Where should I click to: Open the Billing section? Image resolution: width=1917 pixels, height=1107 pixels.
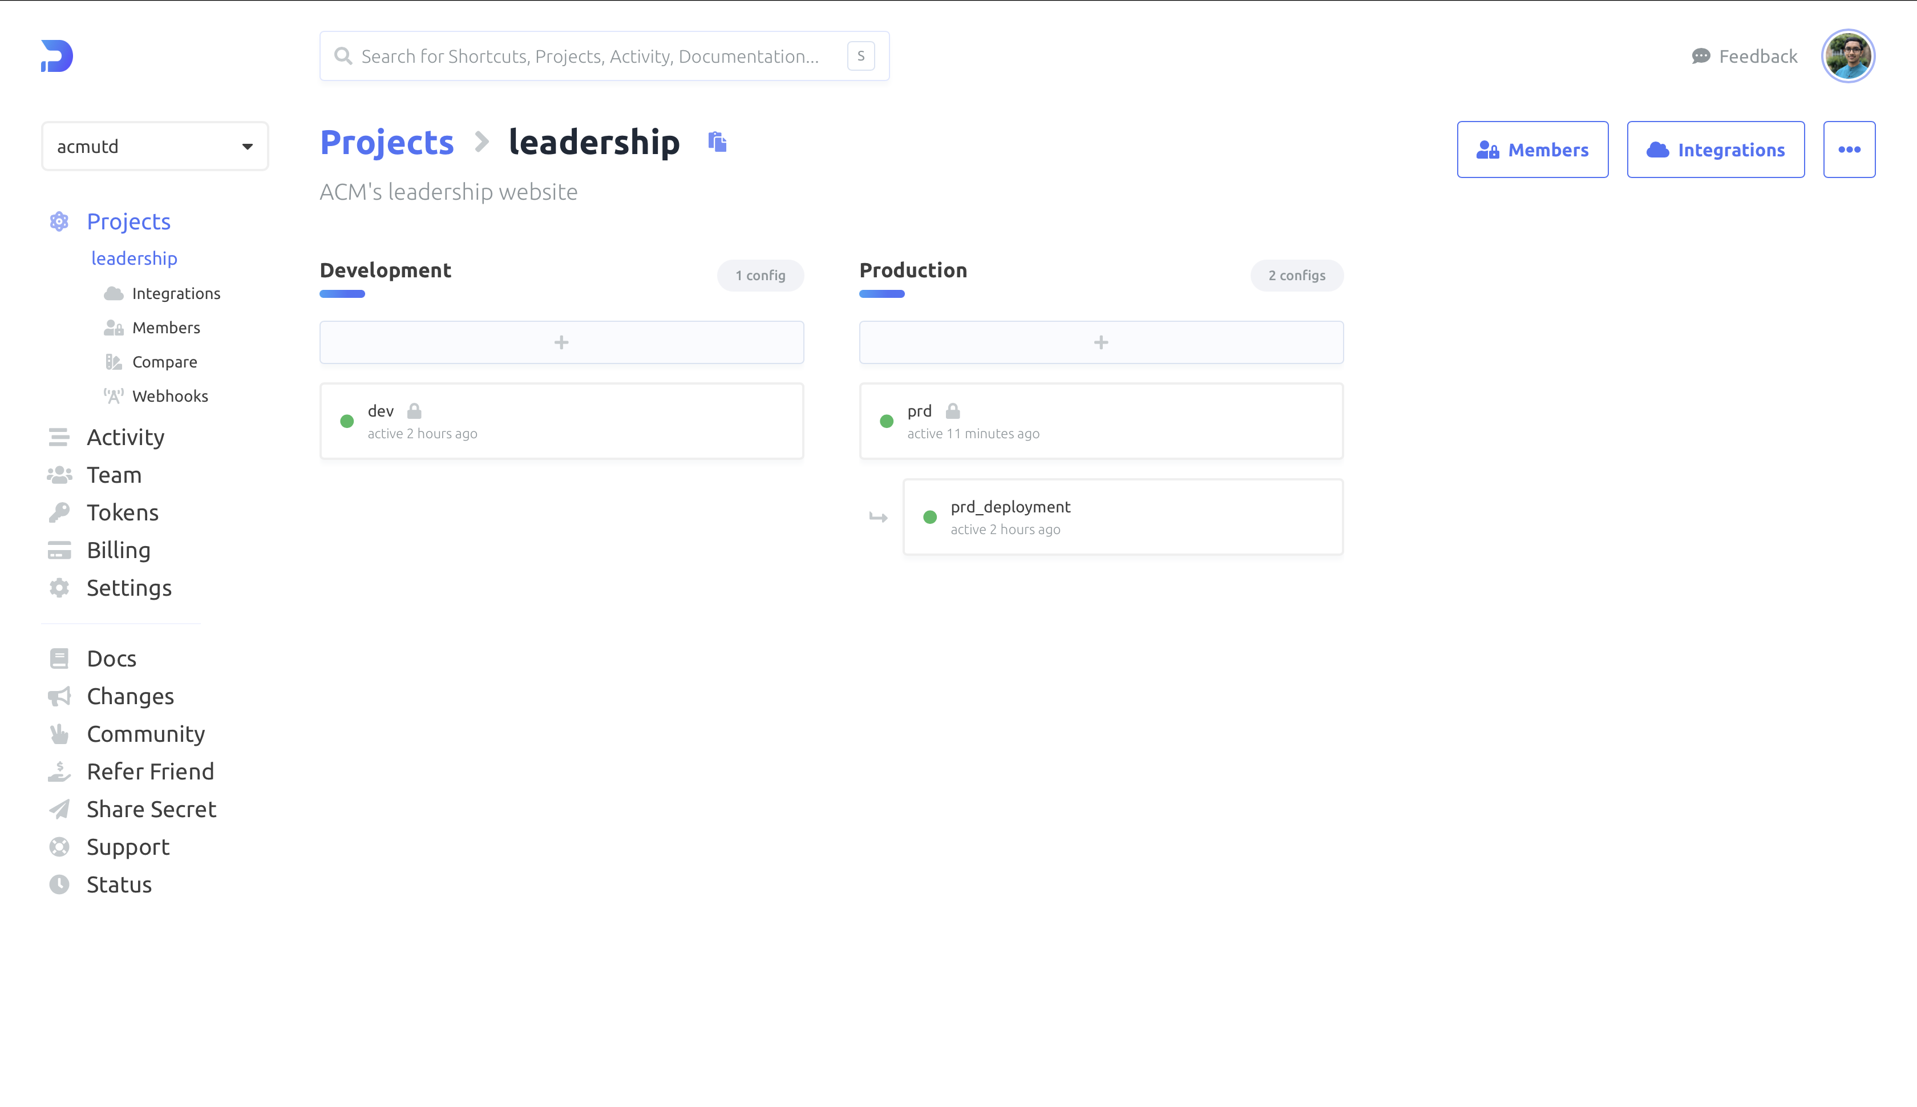(119, 550)
